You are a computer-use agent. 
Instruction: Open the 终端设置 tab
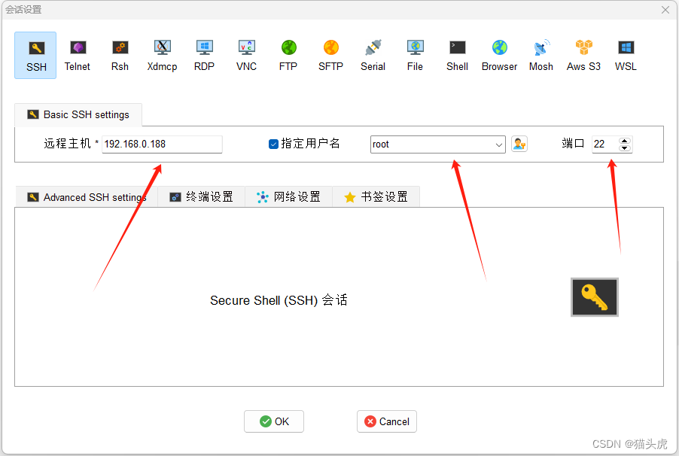pyautogui.click(x=201, y=197)
